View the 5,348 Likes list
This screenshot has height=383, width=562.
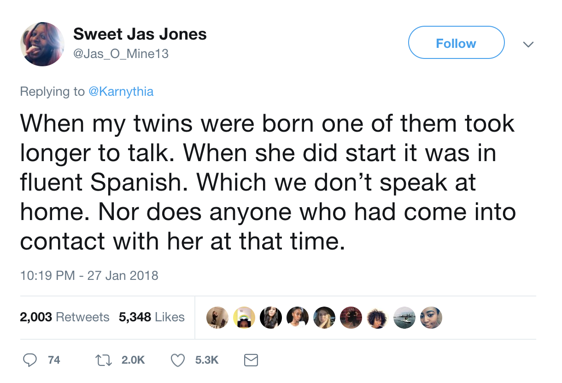[x=152, y=317]
